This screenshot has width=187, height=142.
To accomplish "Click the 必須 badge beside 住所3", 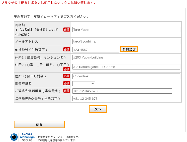I will pyautogui.click(x=67, y=76).
